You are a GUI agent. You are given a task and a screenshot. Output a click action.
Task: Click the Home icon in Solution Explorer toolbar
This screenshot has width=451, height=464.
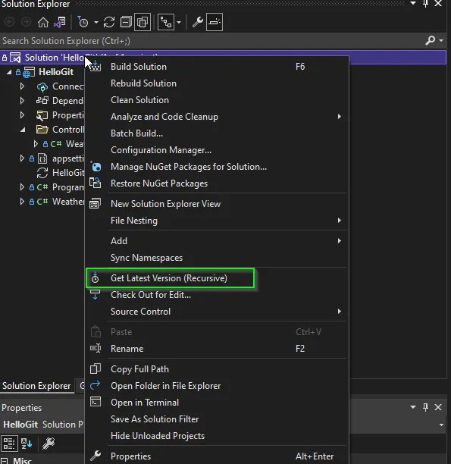pyautogui.click(x=43, y=22)
